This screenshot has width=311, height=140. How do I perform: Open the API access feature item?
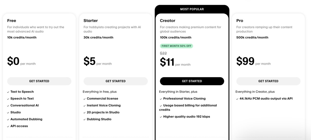point(19,126)
